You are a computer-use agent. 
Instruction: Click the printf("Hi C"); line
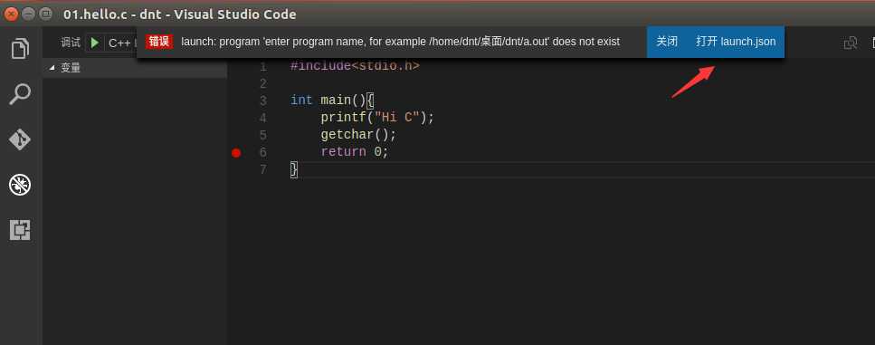point(377,118)
